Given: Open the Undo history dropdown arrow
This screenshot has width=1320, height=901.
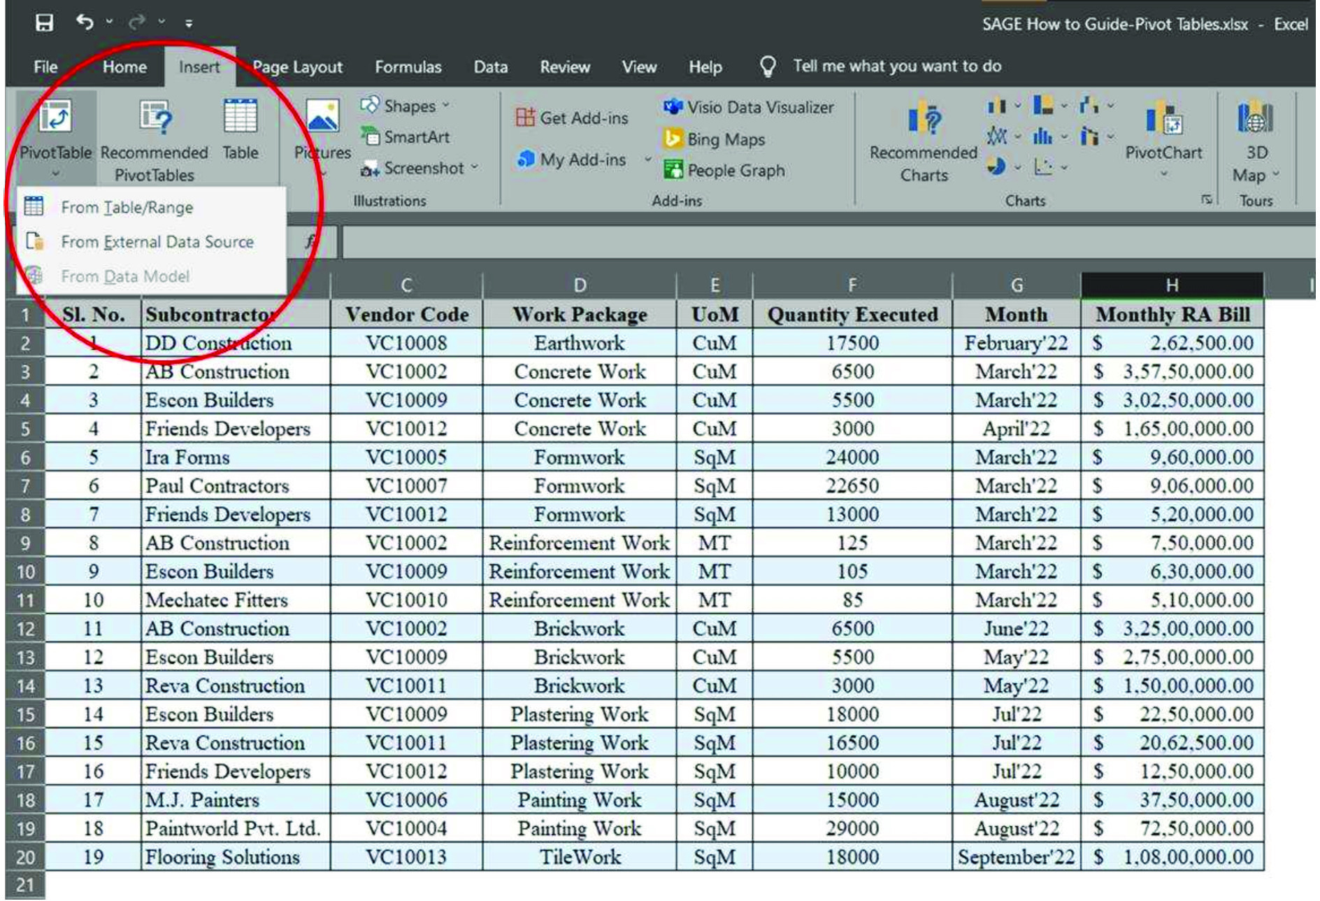Looking at the screenshot, I should (x=110, y=22).
